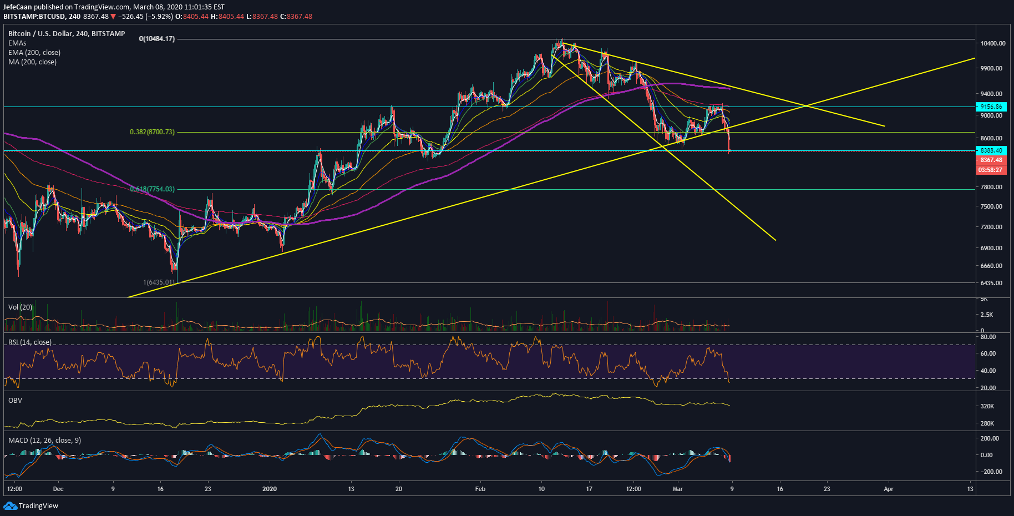The height and width of the screenshot is (516, 1014).
Task: Click the Apr date on time axis
Action: click(889, 489)
